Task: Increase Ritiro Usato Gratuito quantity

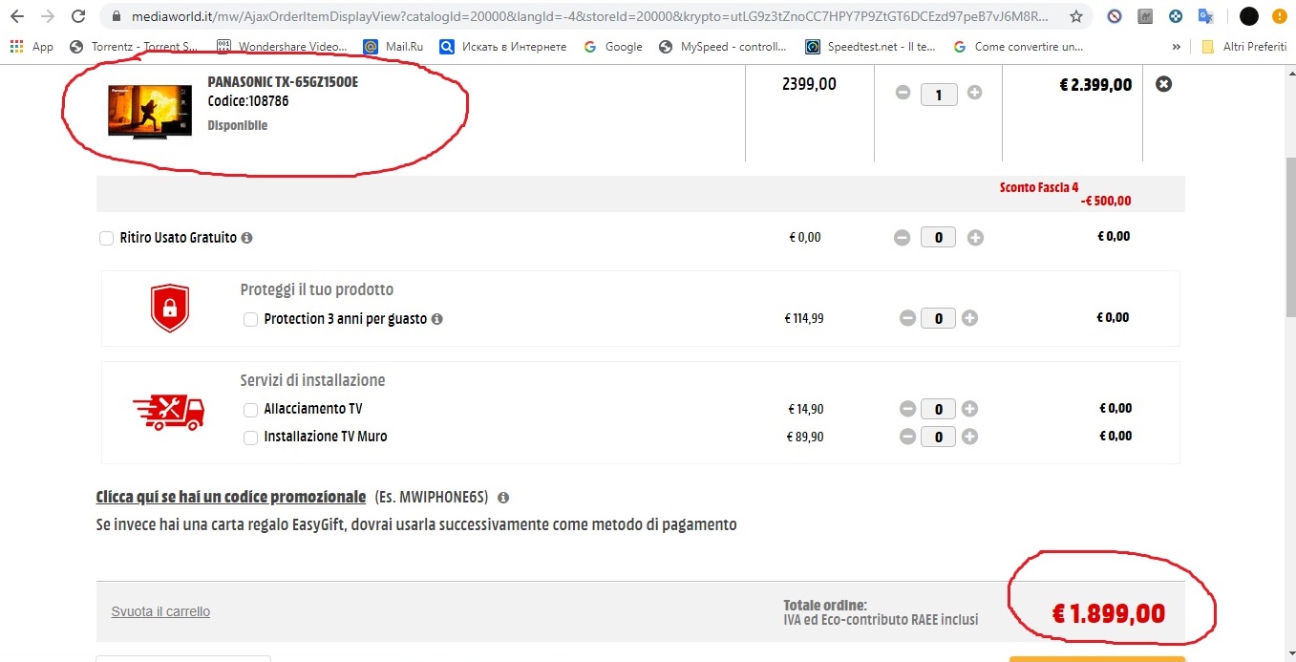Action: pyautogui.click(x=975, y=238)
